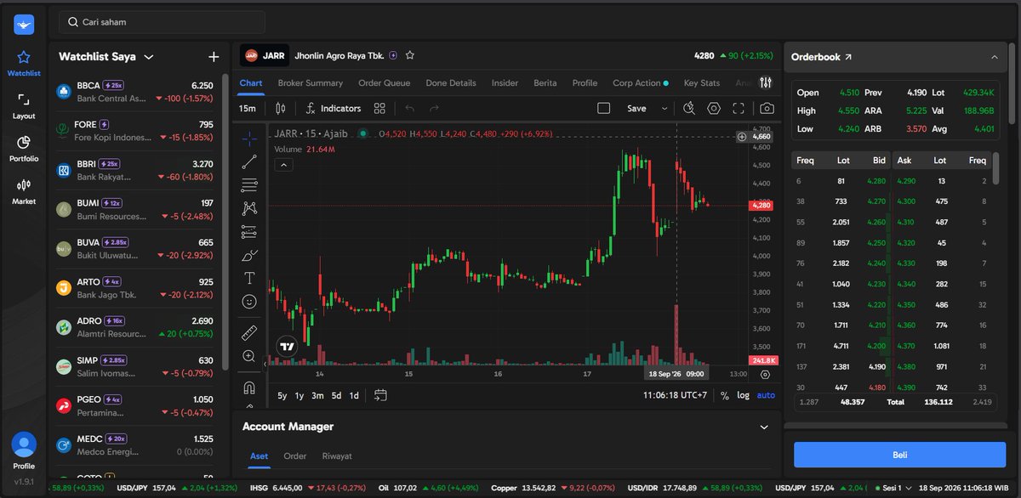This screenshot has width=1021, height=498.
Task: Open the Orderbook pop-out arrow
Action: [x=847, y=57]
